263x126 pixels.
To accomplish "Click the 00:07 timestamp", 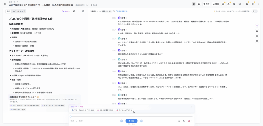I will pyautogui.click(x=114, y=18).
